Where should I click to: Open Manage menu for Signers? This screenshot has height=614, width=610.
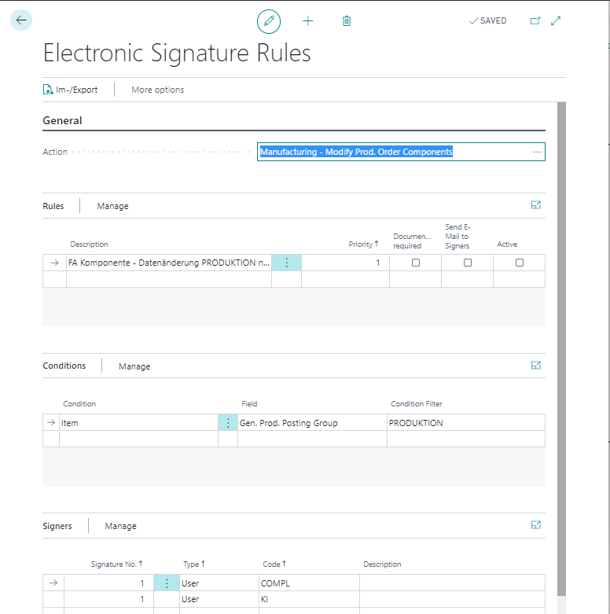point(120,526)
